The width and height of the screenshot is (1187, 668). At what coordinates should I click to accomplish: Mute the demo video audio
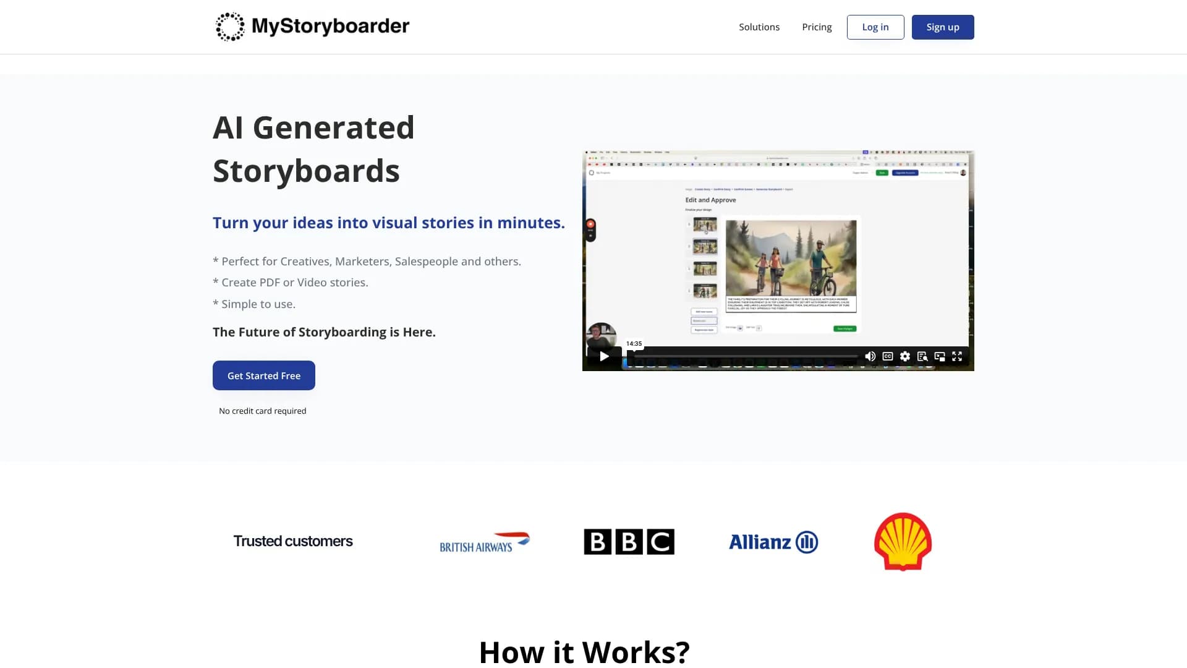[870, 356]
